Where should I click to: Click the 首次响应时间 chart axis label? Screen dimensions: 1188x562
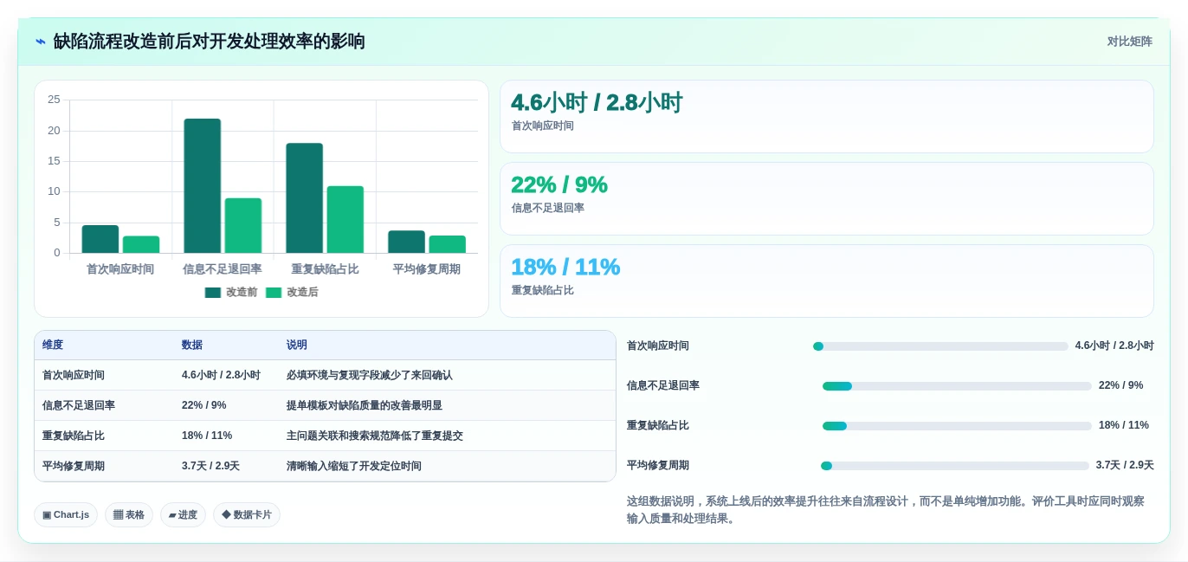120,269
